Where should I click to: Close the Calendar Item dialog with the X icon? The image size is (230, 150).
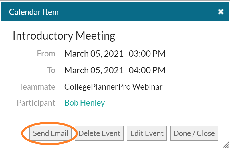point(221,12)
